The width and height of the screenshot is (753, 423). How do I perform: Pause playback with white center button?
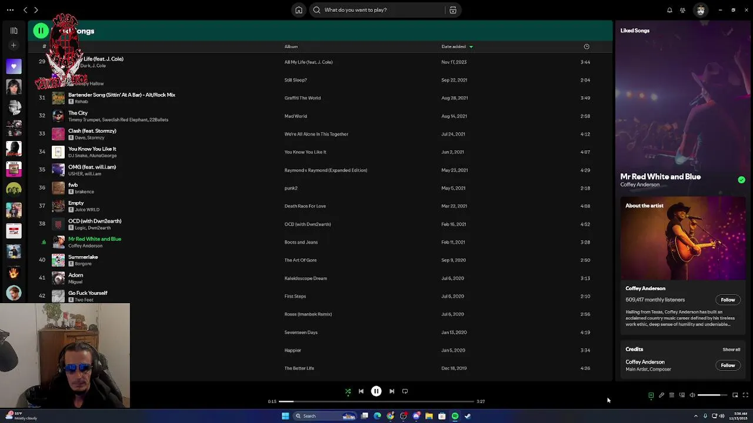[x=376, y=391]
